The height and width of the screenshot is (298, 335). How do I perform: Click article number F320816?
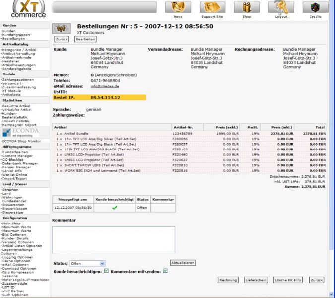coord(180,171)
